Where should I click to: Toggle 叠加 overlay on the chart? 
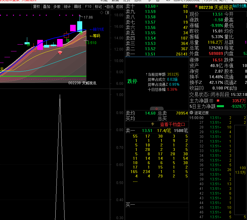coord(46,6)
